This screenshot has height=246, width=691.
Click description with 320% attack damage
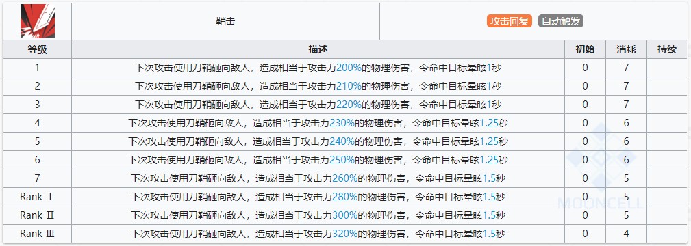318,234
